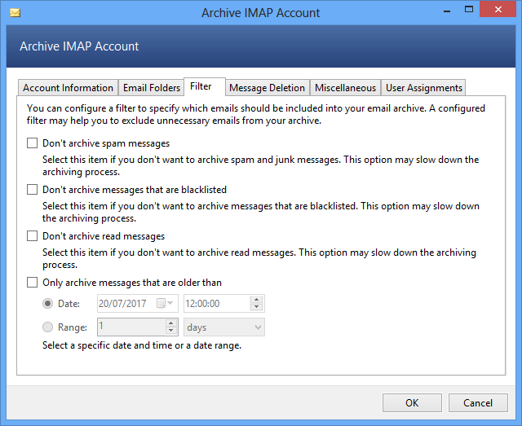Click the envelope icon in title bar
The height and width of the screenshot is (426, 522).
(x=15, y=13)
